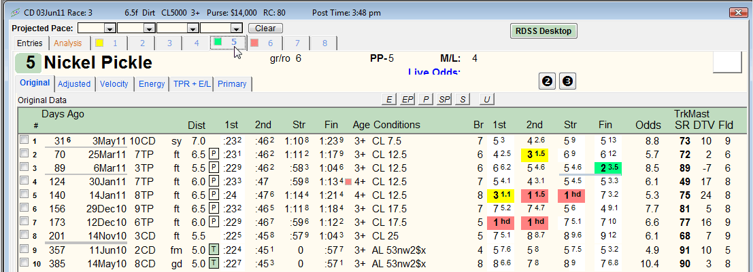Click the Days Ago column header
753x272 pixels.
[63, 114]
